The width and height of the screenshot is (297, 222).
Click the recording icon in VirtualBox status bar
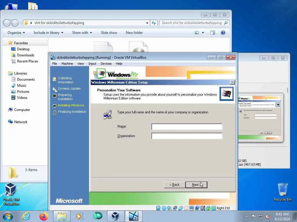[x=197, y=208]
